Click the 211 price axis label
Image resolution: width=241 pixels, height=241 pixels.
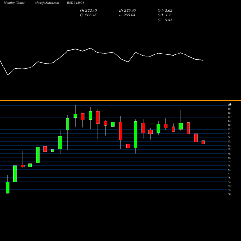(x=229, y=166)
